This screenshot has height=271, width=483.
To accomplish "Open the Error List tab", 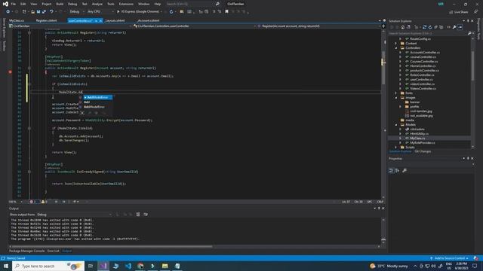I will pos(54,251).
